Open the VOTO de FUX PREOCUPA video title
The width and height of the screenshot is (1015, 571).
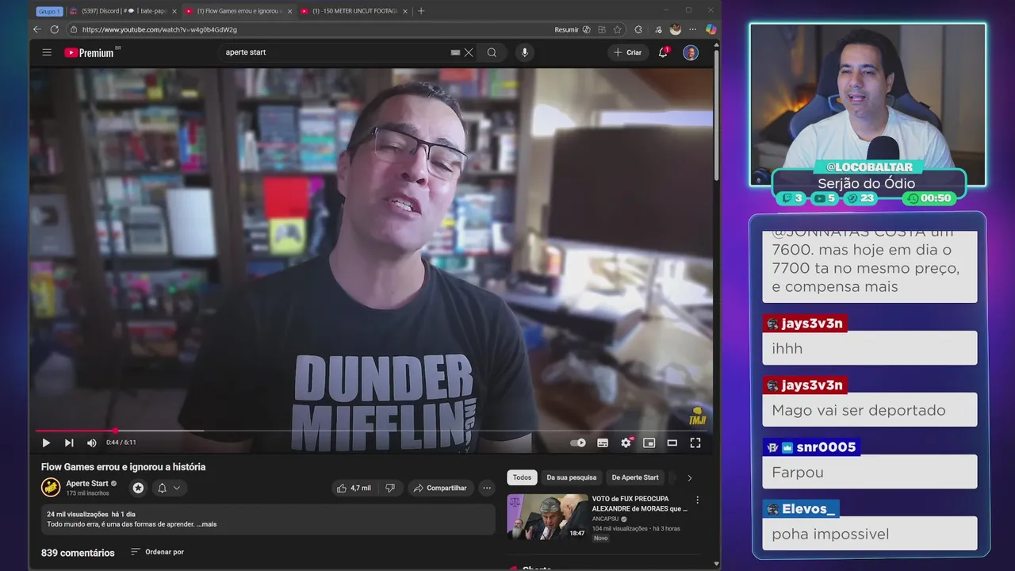point(640,503)
